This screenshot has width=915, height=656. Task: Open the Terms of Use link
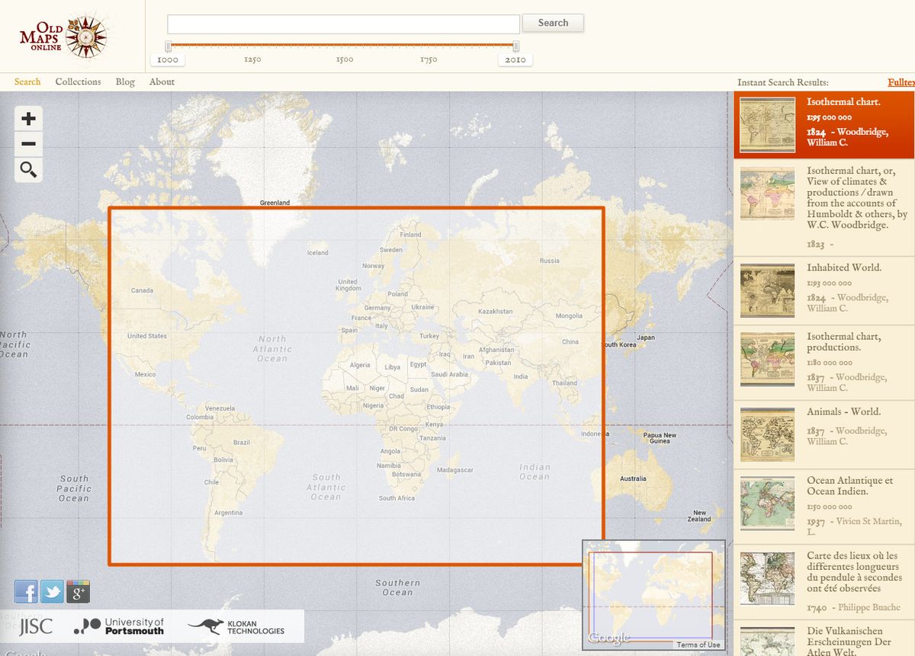[698, 644]
